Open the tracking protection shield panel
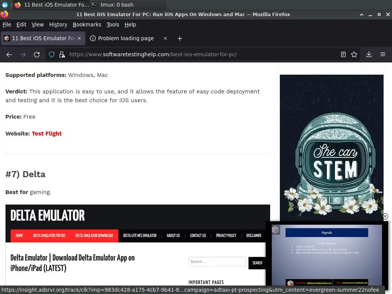Screen dimensions: 392x294 52,54
